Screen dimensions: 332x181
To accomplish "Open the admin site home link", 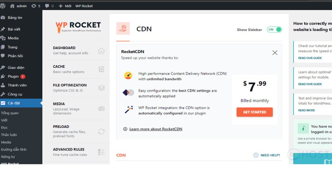I will click(18, 6).
